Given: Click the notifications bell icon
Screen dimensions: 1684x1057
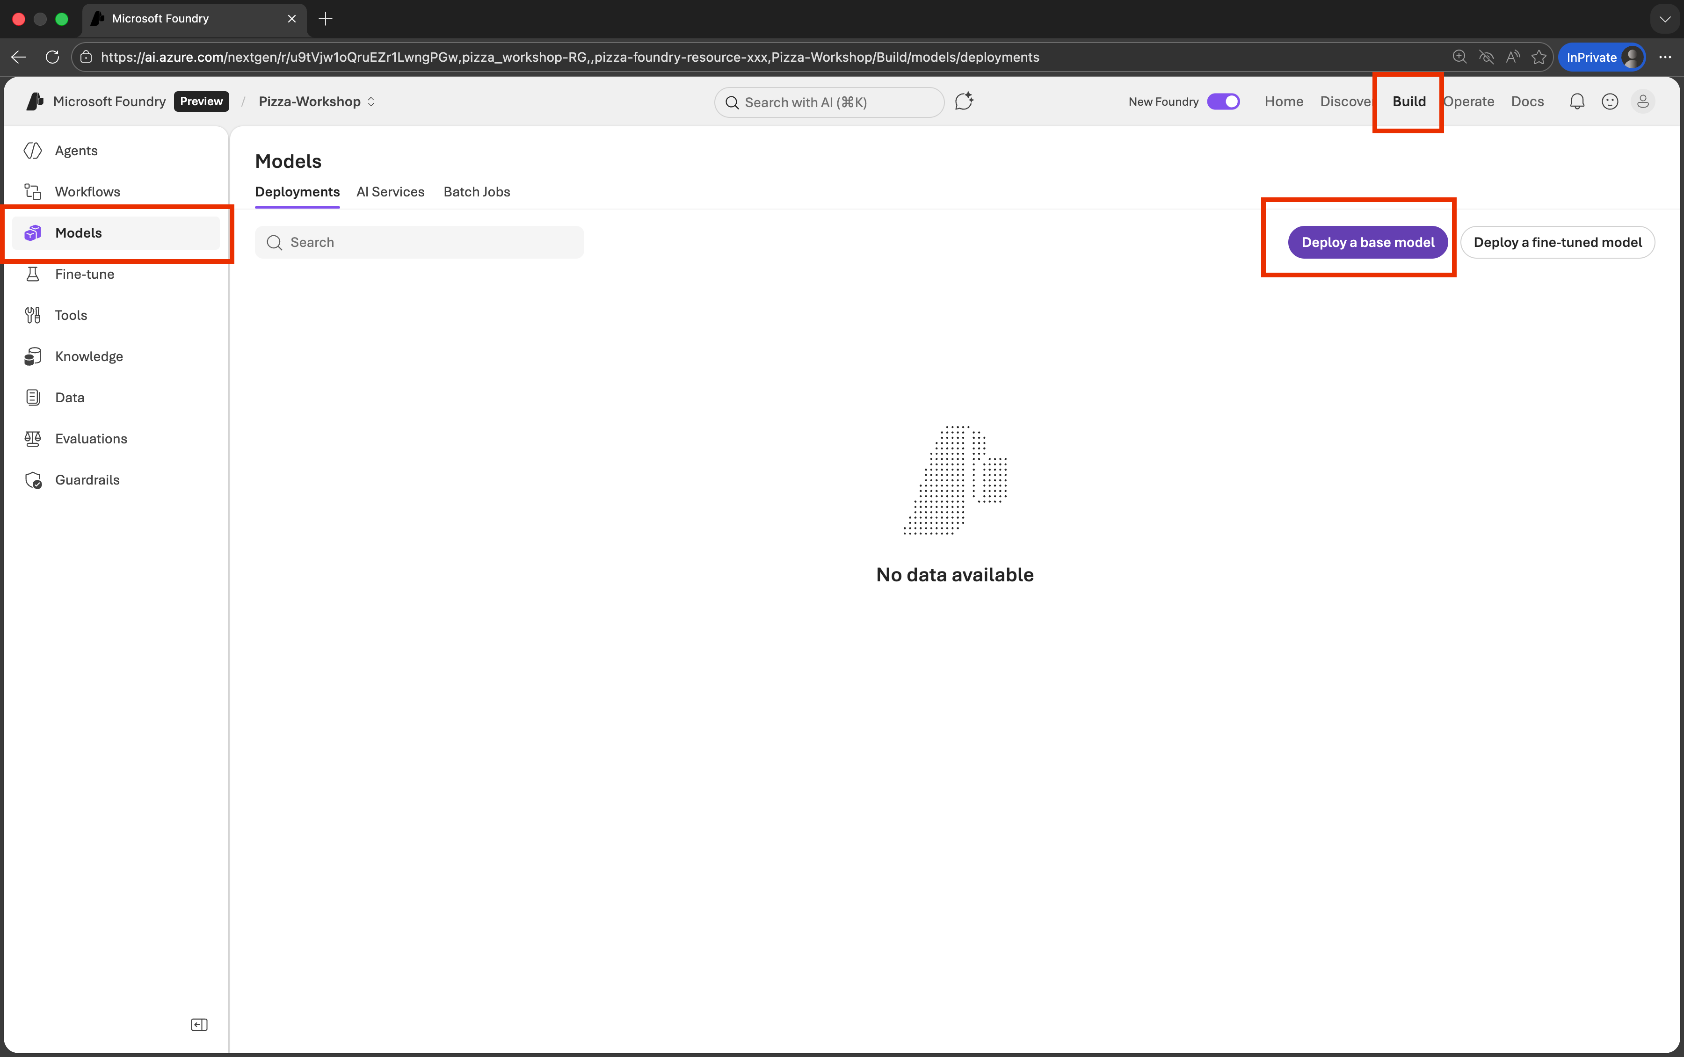Looking at the screenshot, I should tap(1576, 102).
